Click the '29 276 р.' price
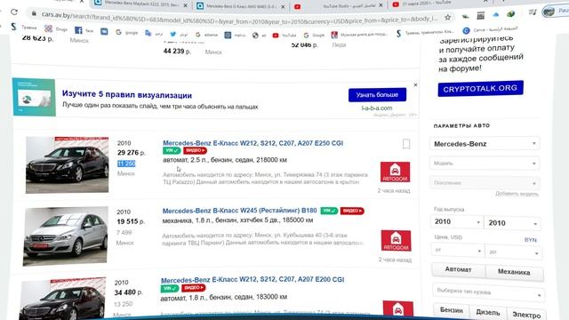 131,153
